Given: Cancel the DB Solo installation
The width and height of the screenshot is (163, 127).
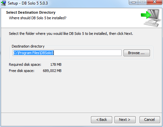Looking at the screenshot, I should coord(150,120).
